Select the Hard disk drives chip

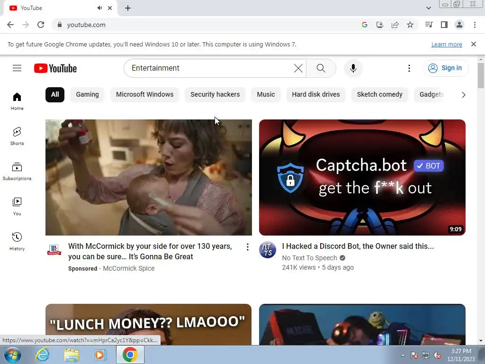pos(316,95)
